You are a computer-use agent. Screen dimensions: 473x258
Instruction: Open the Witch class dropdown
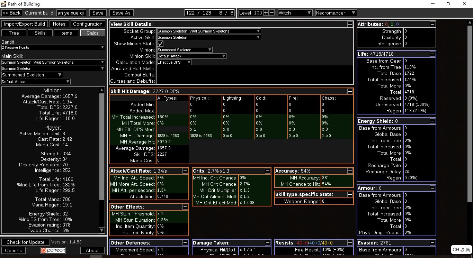click(295, 13)
